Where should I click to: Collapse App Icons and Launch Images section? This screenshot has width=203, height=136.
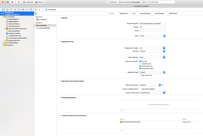click(60, 81)
